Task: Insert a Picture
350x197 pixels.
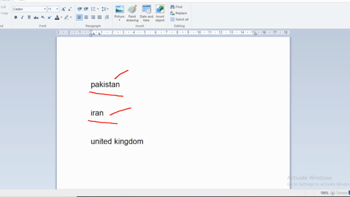Action: (119, 11)
